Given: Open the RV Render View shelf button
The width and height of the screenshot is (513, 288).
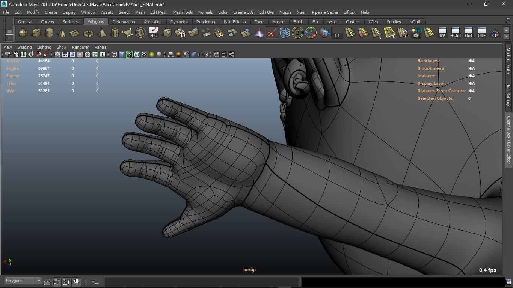Looking at the screenshot, I should tap(442, 33).
